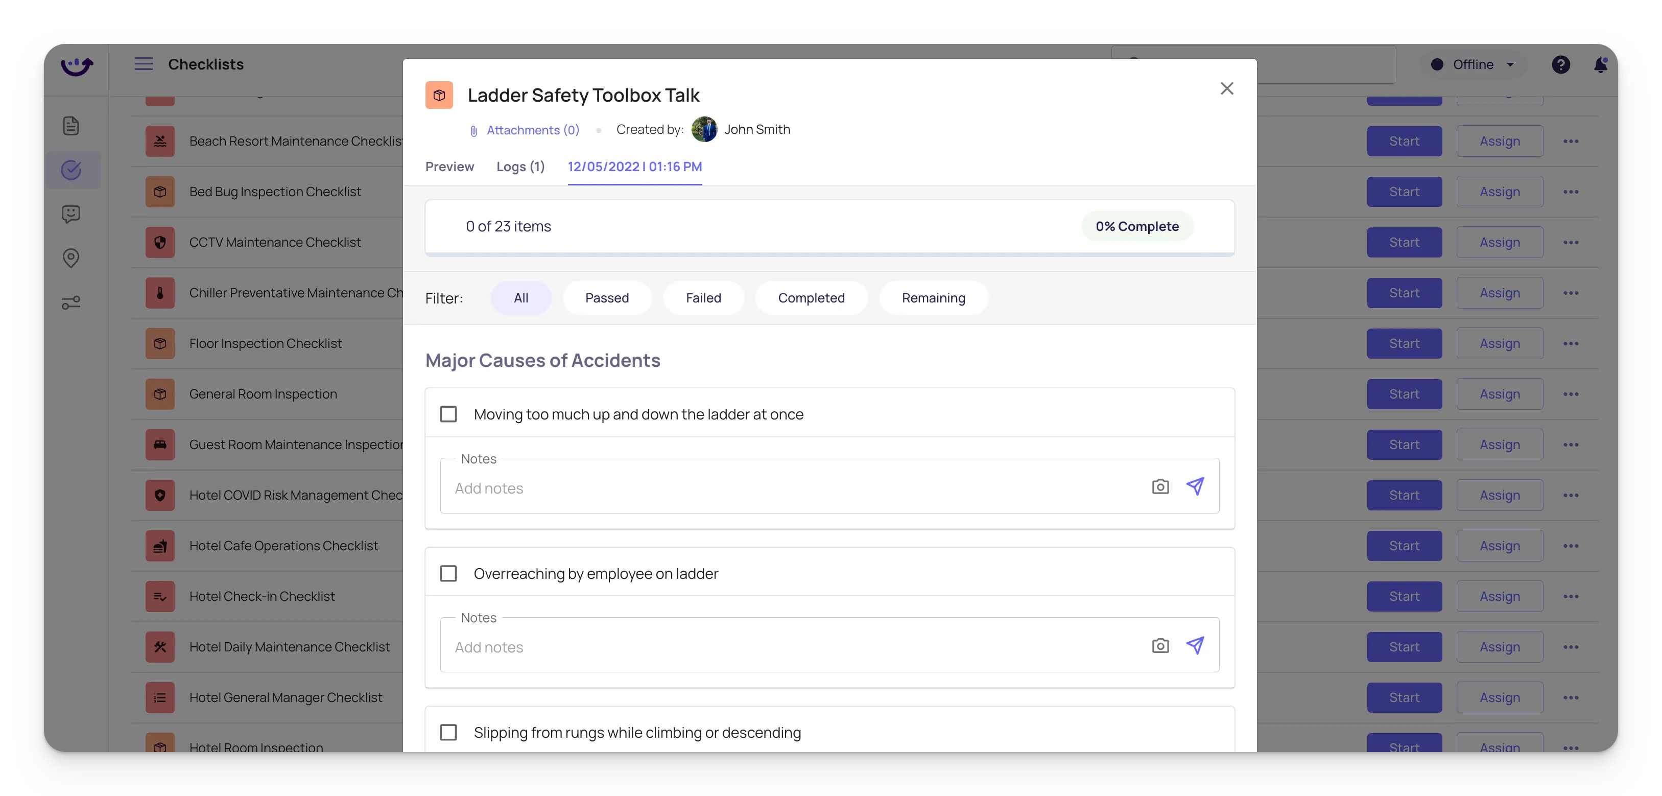Send note for Overreaching by employee item
Screen dimensions: 1662x796
1195,646
